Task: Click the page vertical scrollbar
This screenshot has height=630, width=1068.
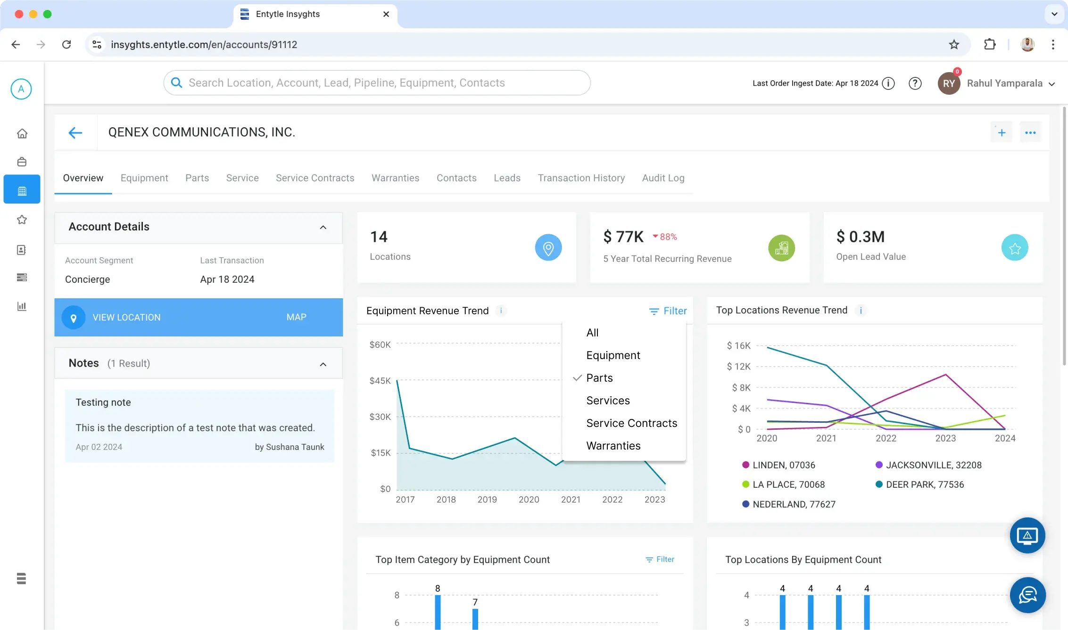Action: click(x=1064, y=236)
